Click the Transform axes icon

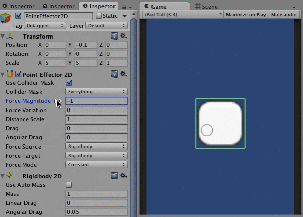[x=10, y=36]
